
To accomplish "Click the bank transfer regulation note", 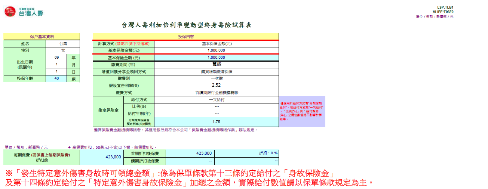I will (x=175, y=130).
